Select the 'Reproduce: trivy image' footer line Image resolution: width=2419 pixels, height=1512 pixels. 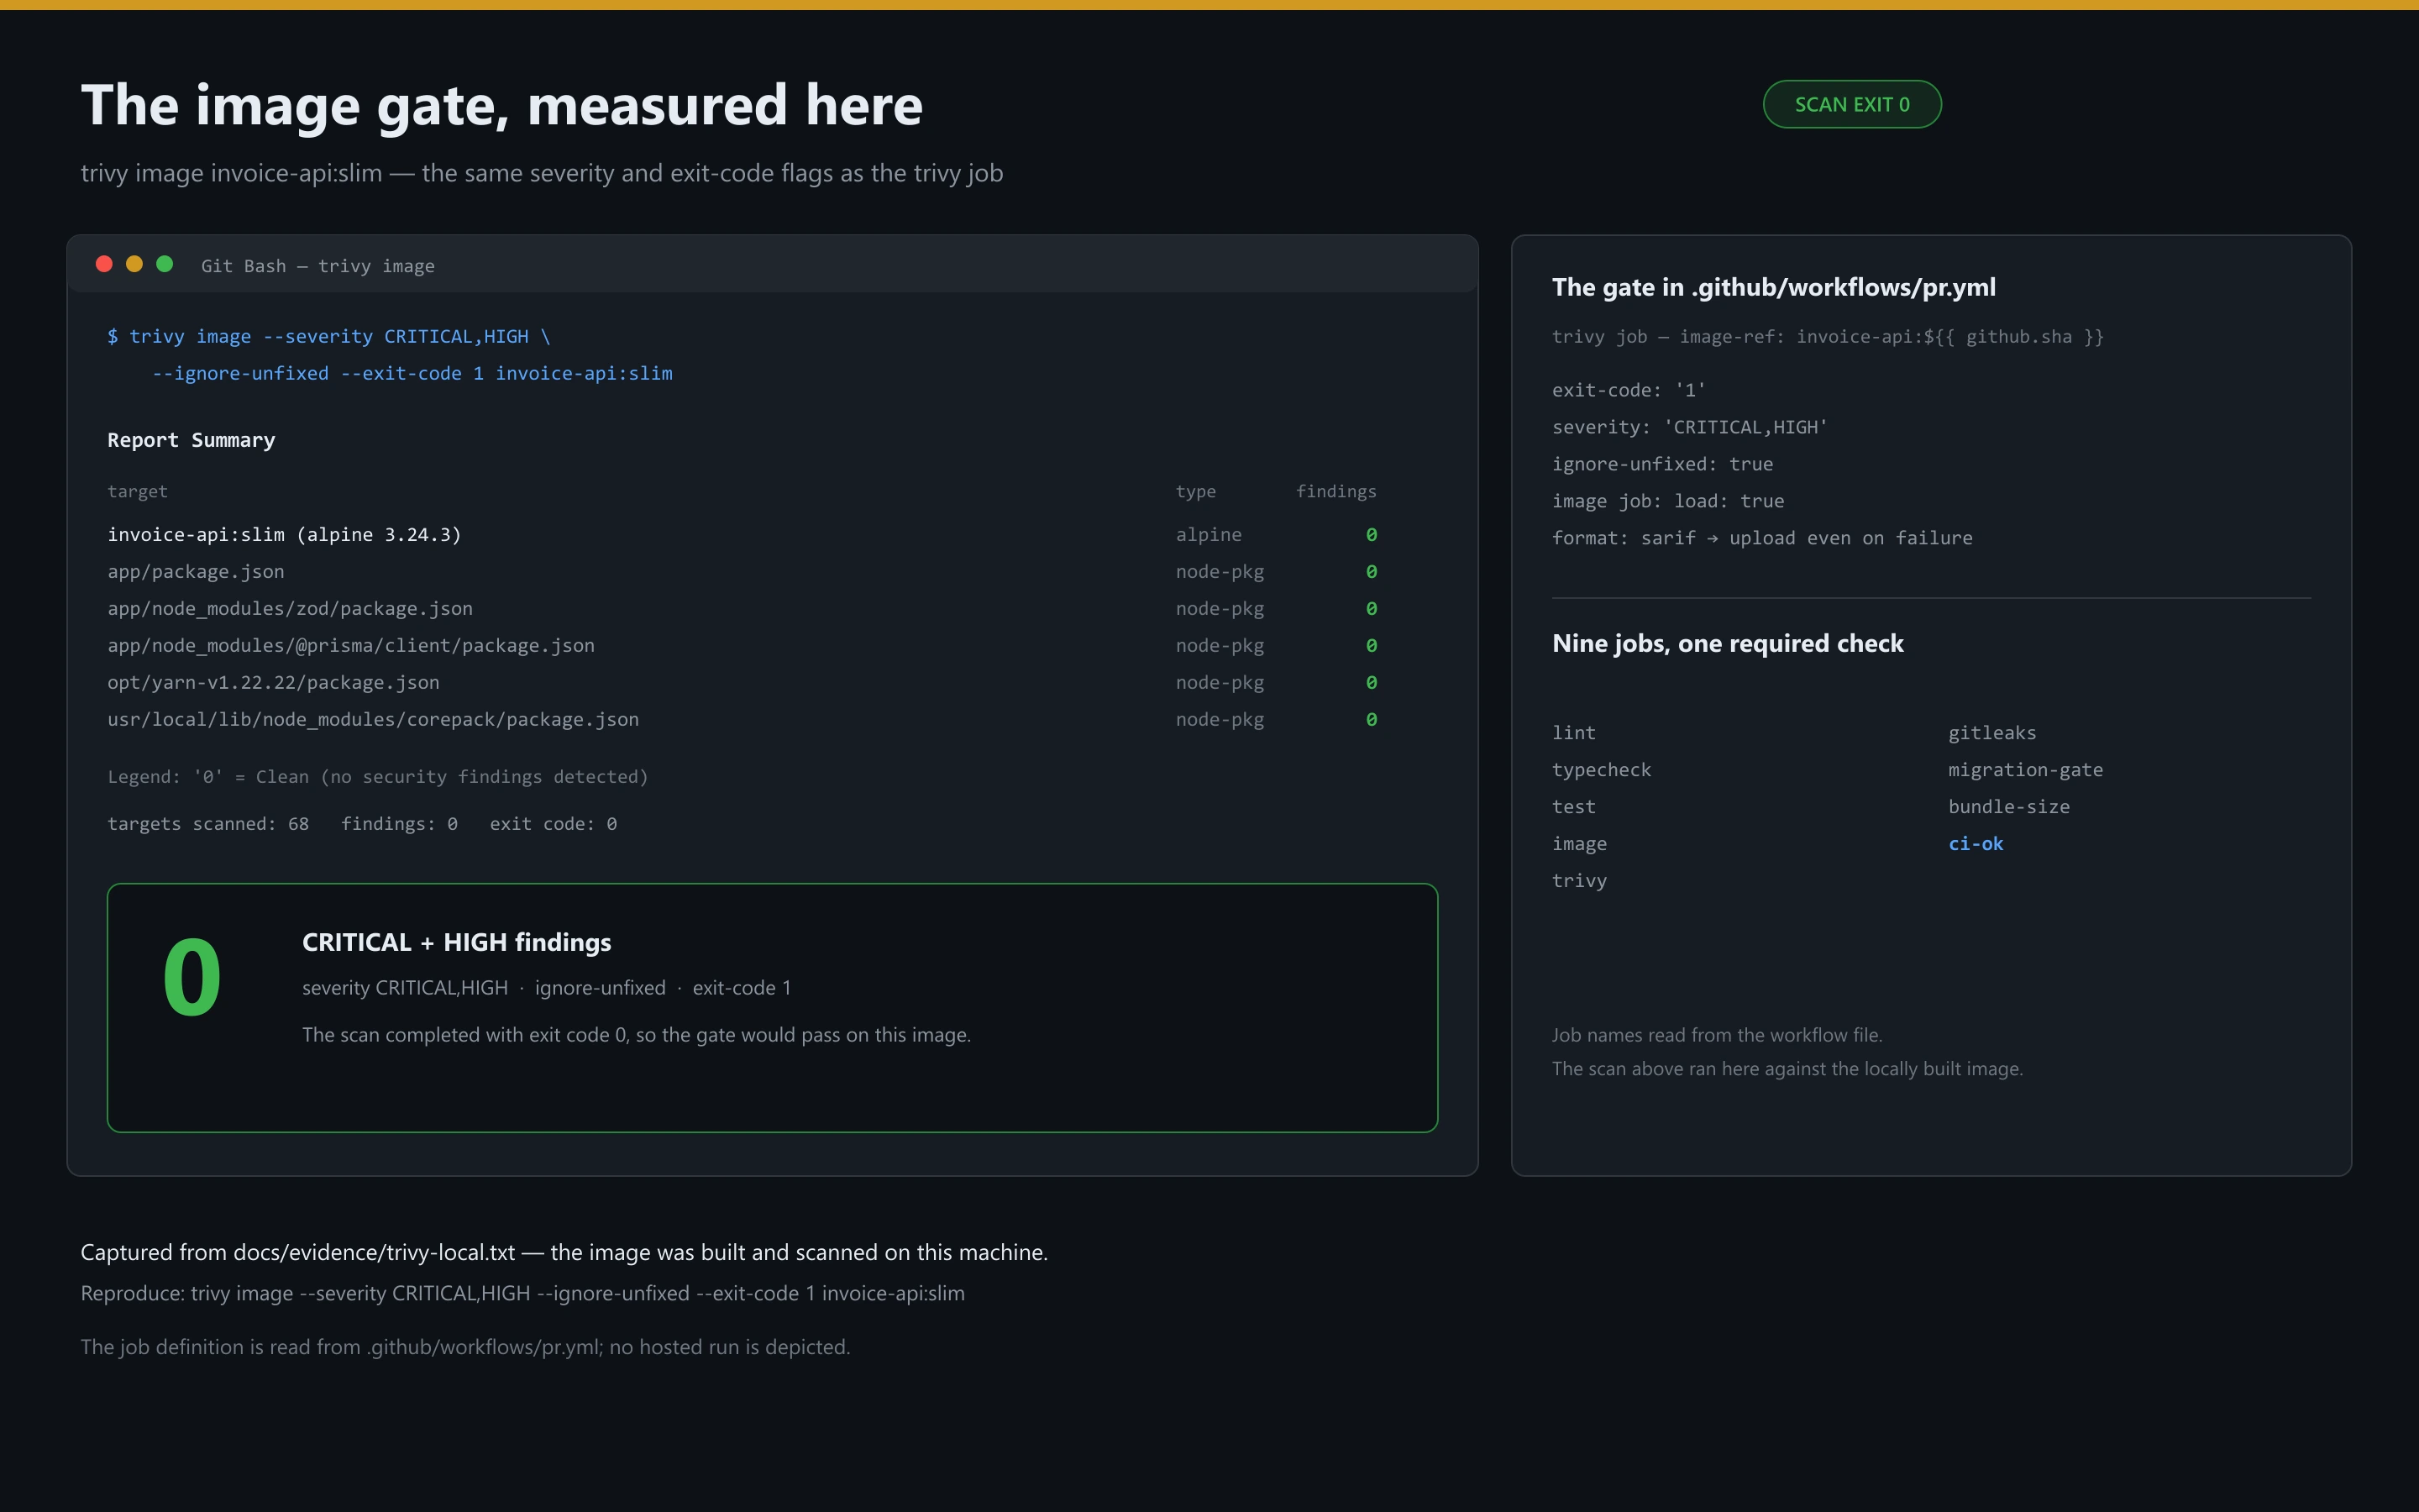522,1293
